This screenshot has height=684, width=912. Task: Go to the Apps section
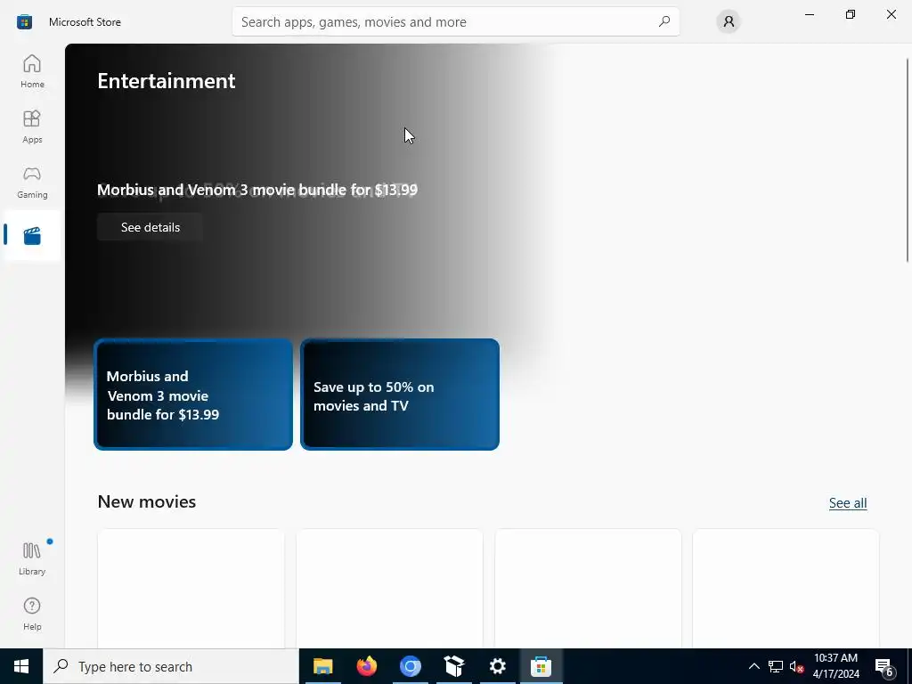(32, 126)
